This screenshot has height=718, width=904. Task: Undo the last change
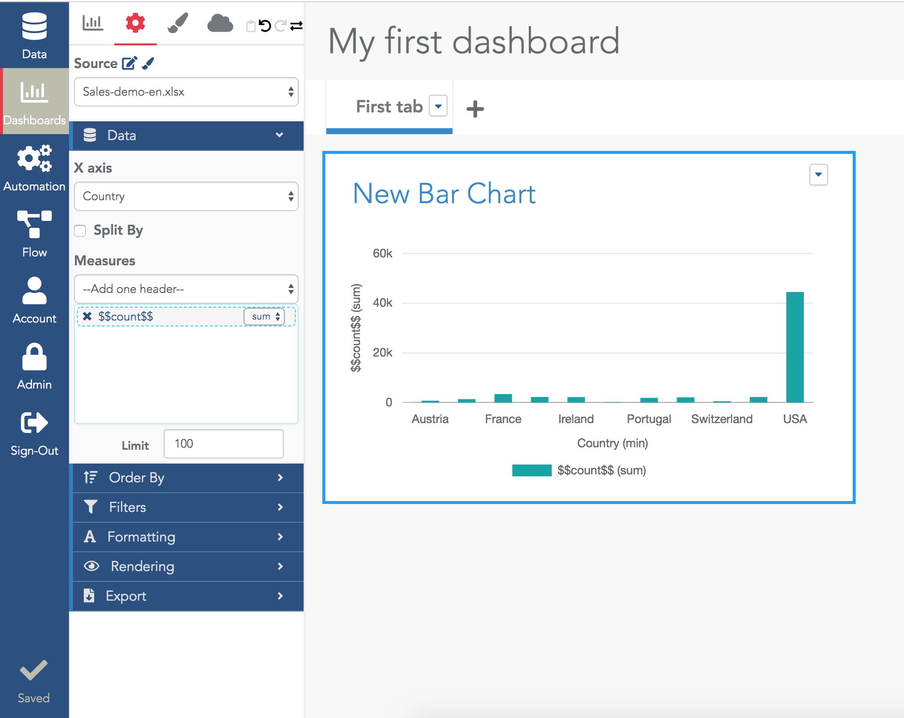[265, 26]
